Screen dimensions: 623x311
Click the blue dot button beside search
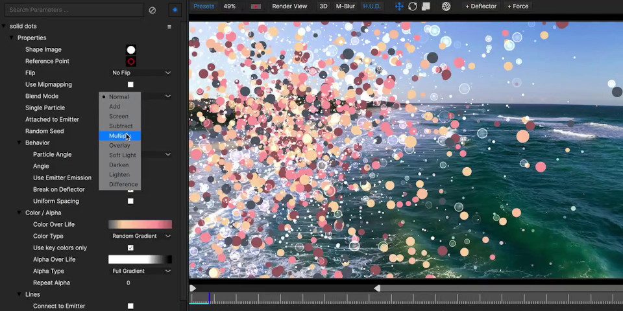pos(175,10)
